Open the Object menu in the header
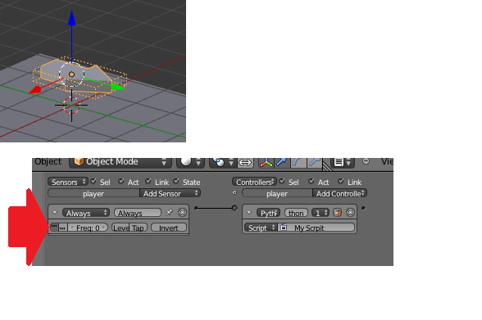The image size is (482, 320). click(48, 162)
